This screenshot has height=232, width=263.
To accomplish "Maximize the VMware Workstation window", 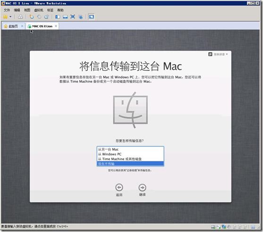I will click(253, 3).
